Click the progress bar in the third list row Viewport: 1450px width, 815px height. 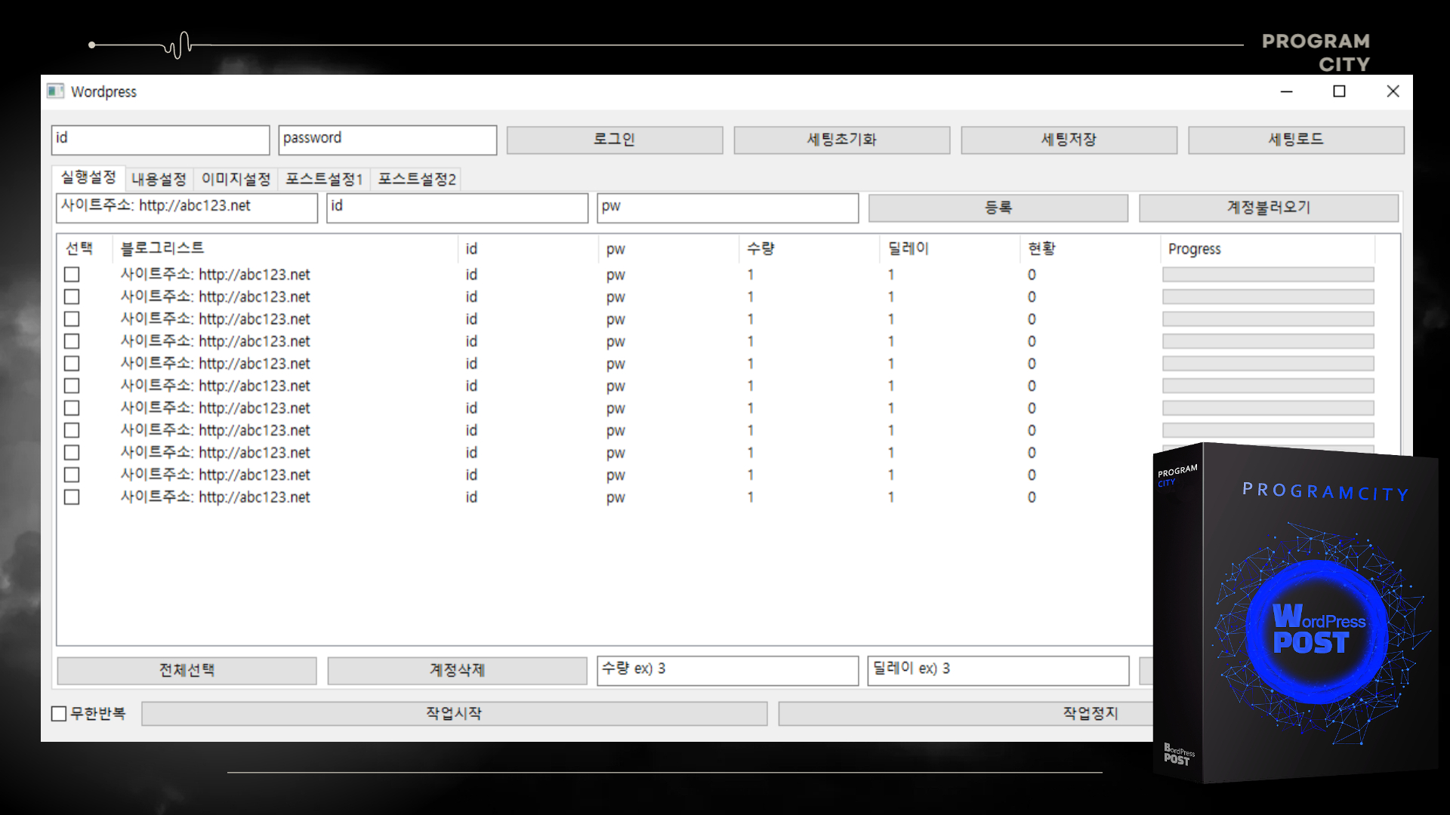[x=1268, y=319]
